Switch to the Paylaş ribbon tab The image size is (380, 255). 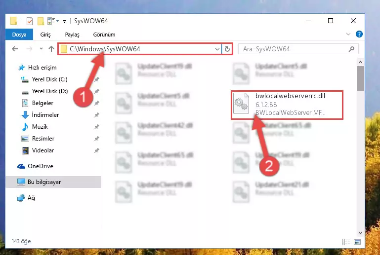[72, 35]
